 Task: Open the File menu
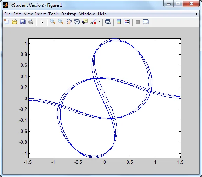click(7, 14)
